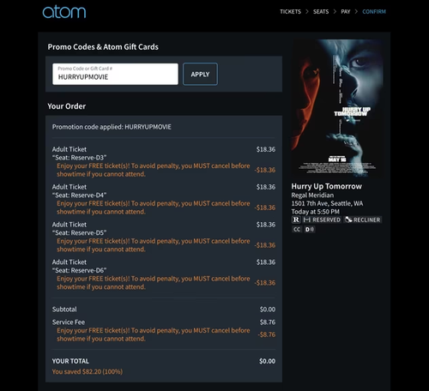Screen dimensions: 429x391
Task: Click the 1501 7th Ave address text
Action: point(327,203)
